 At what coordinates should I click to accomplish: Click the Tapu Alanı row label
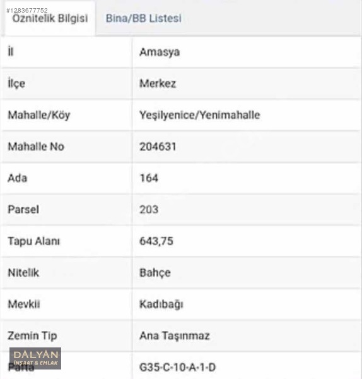[34, 241]
